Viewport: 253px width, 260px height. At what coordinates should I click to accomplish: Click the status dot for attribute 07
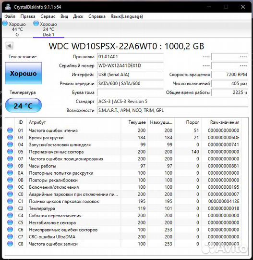10,159
